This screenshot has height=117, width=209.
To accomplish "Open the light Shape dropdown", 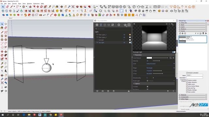I will (160, 68).
